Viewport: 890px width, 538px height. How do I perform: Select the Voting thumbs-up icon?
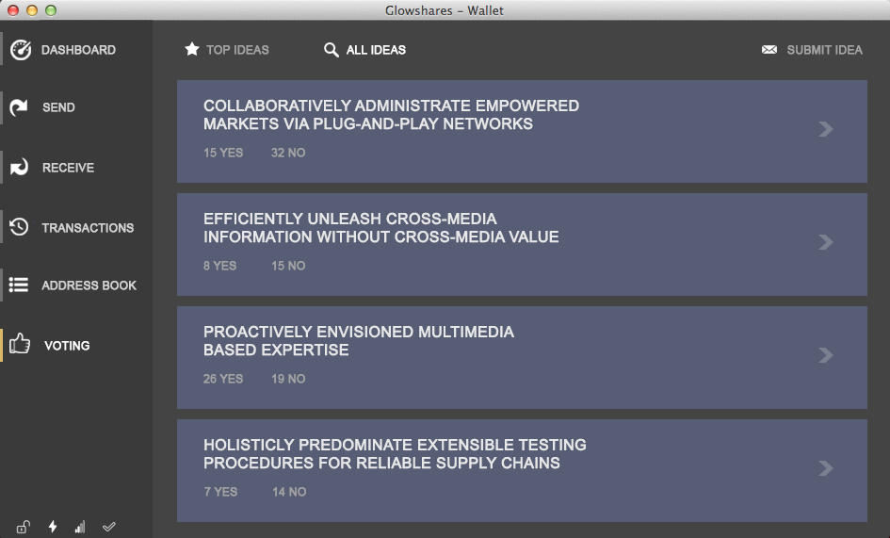tap(20, 344)
